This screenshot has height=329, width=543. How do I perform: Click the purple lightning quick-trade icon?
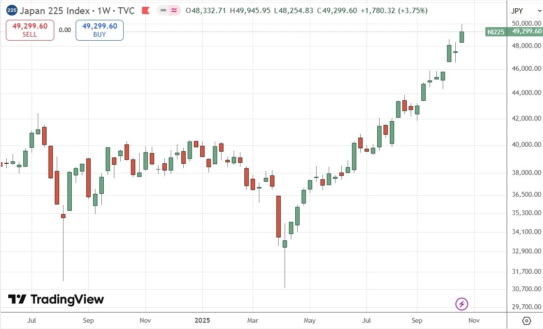pyautogui.click(x=462, y=304)
